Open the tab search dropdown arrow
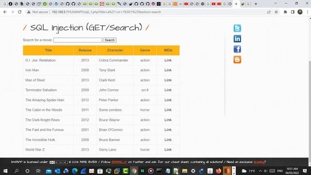 [276, 3]
